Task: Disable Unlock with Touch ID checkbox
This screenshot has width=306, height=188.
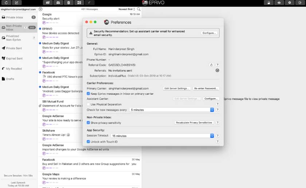Action: click(x=88, y=142)
